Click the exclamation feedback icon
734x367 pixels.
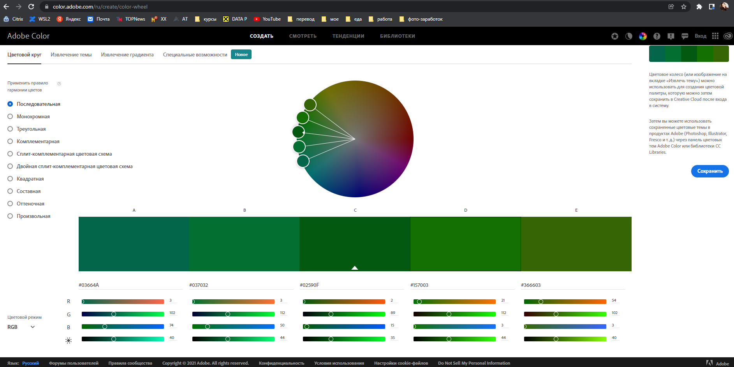click(x=671, y=36)
